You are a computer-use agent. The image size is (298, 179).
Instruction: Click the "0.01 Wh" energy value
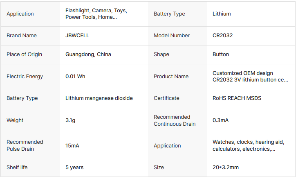click(x=75, y=77)
